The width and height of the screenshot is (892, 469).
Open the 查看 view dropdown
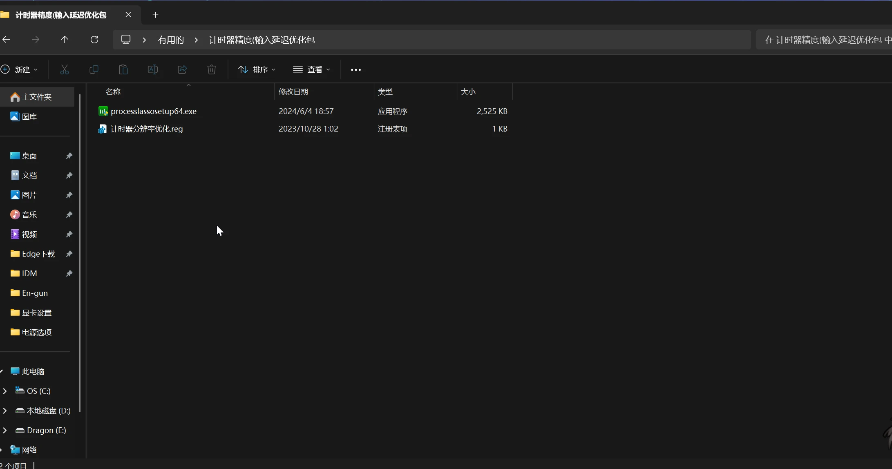[311, 69]
